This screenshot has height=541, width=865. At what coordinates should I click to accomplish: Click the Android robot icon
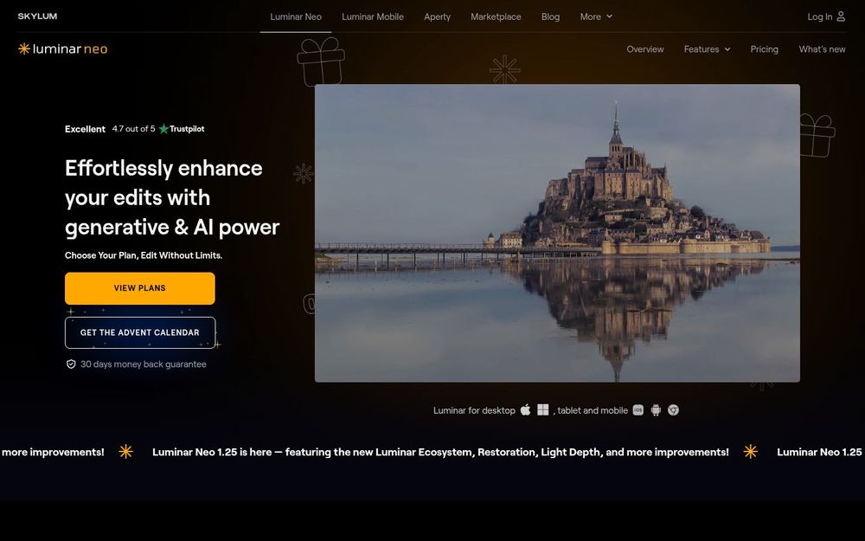coord(656,410)
